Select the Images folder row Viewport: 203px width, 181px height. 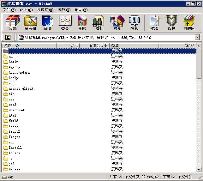pos(99,137)
